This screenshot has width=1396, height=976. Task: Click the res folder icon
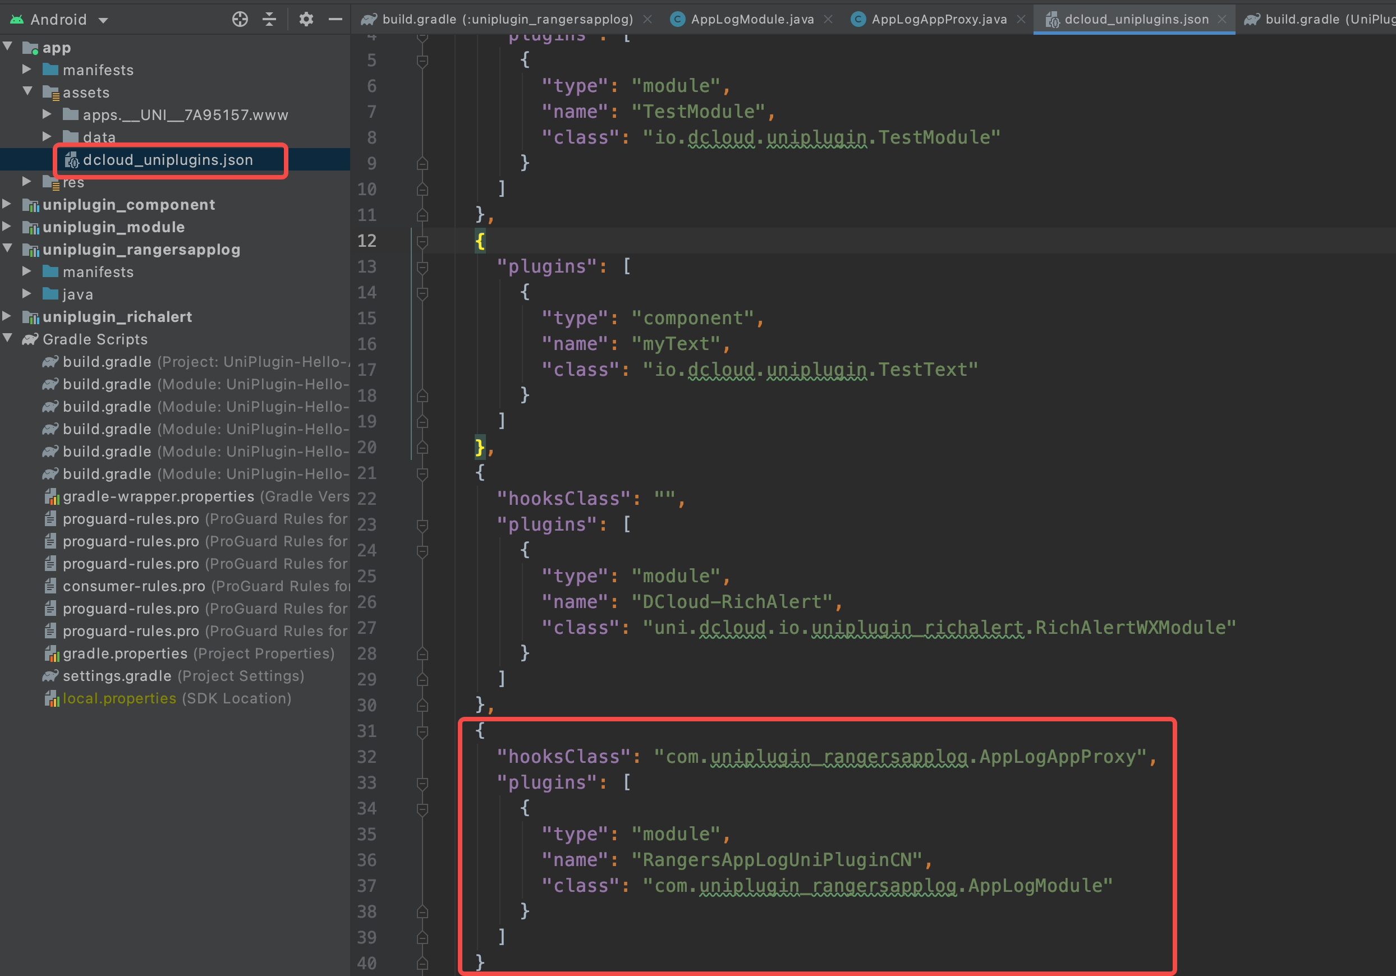pyautogui.click(x=50, y=182)
